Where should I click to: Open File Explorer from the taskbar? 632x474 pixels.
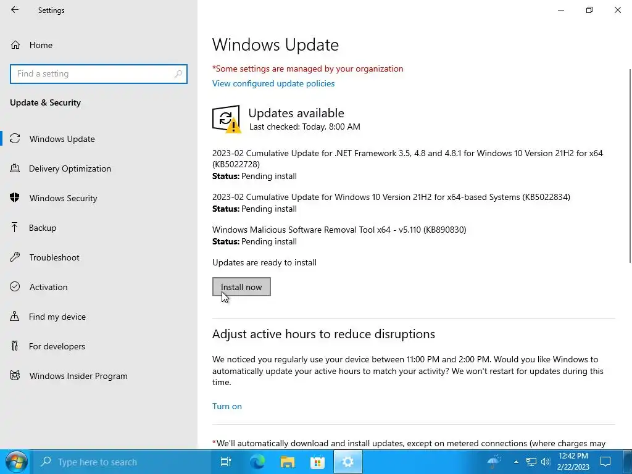[x=288, y=462]
